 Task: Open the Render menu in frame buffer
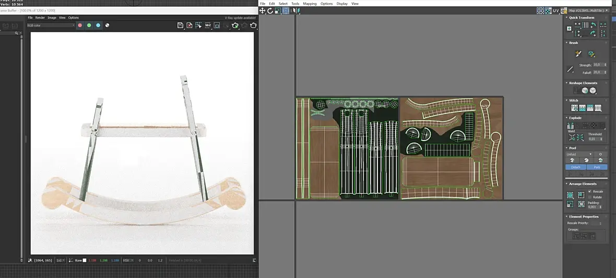click(40, 18)
